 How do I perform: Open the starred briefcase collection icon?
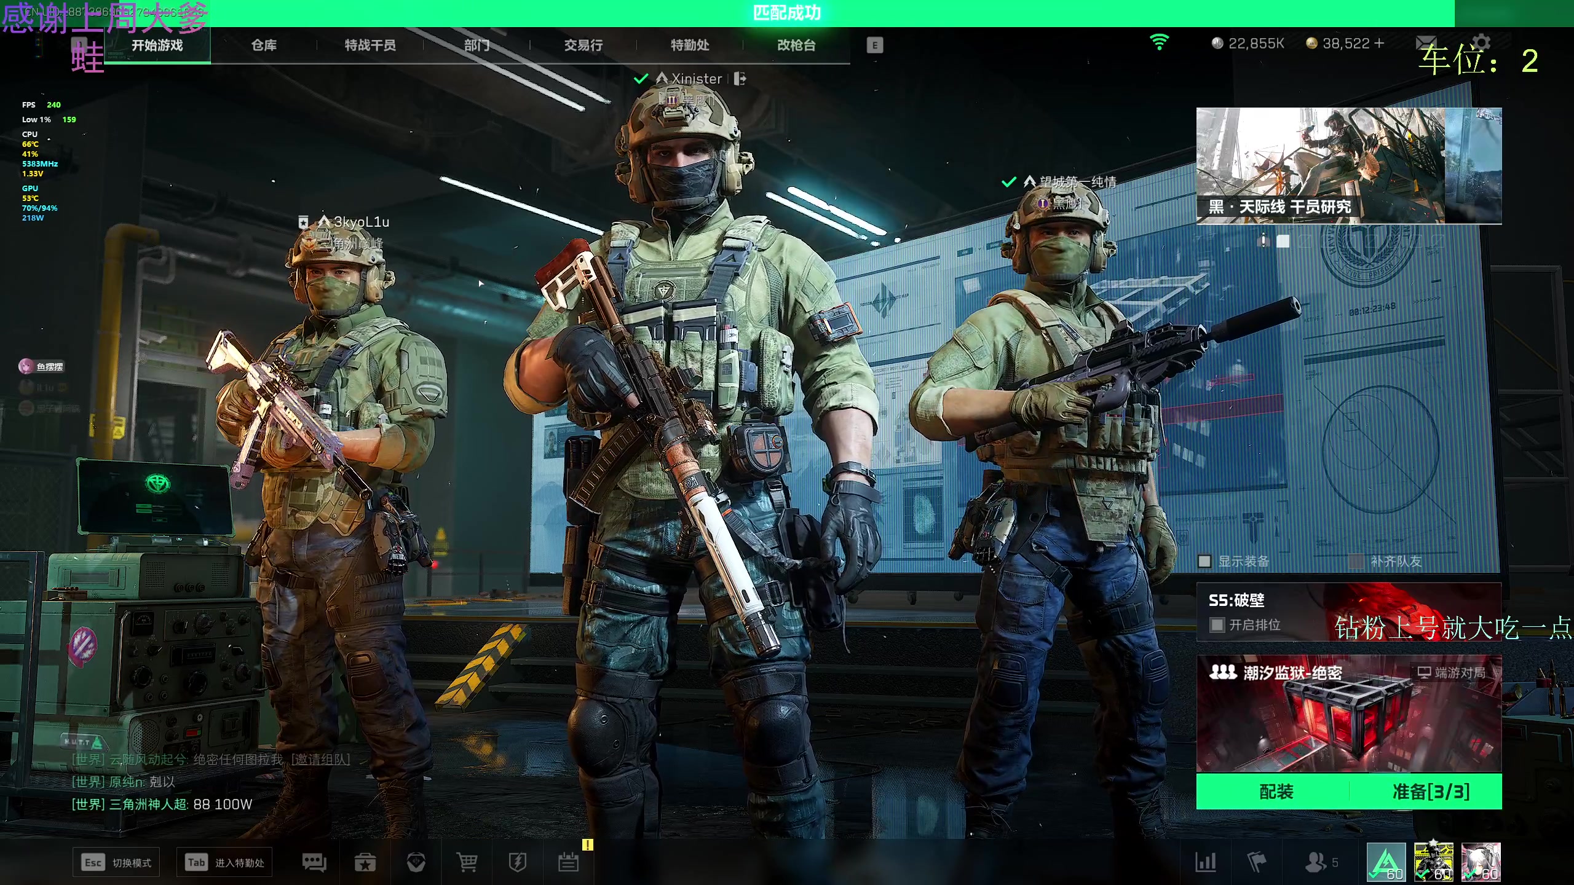[365, 862]
